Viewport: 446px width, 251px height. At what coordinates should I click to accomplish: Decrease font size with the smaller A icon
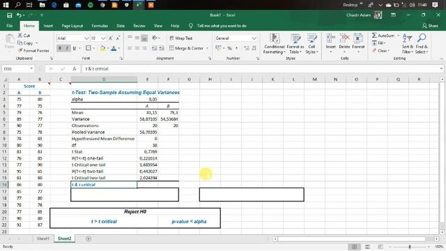coord(118,38)
